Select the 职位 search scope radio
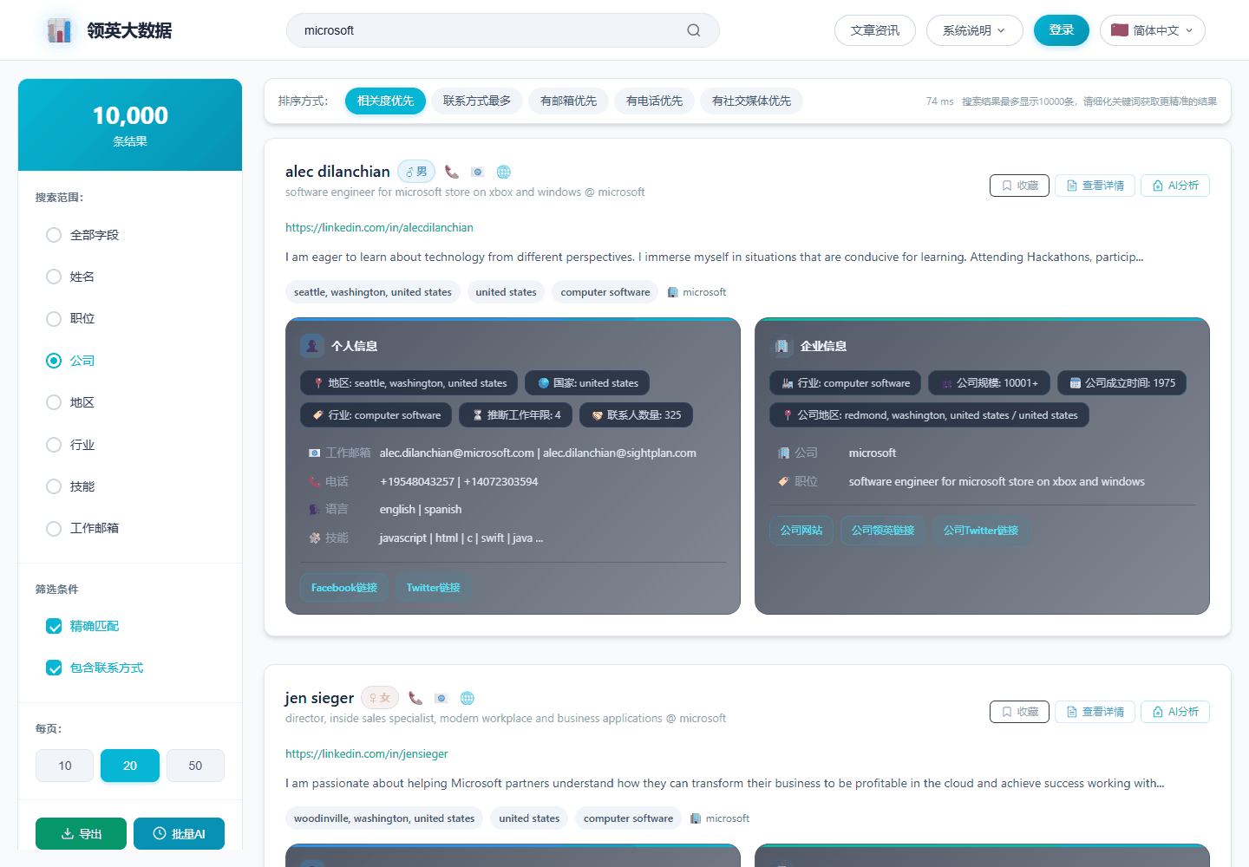Viewport: 1249px width, 867px height. coord(54,318)
